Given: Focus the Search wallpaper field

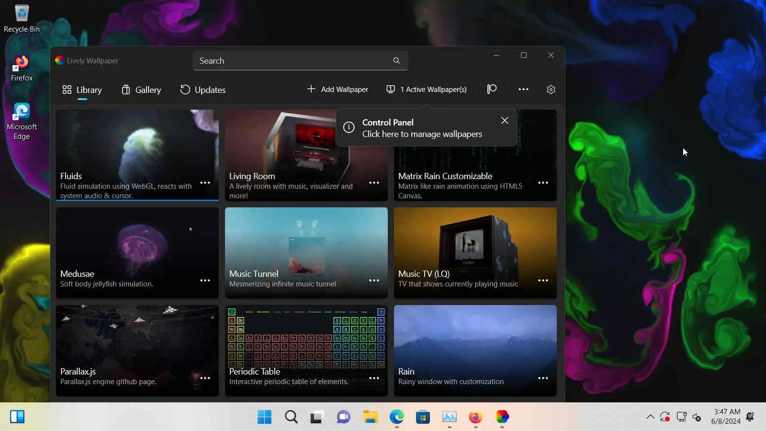Looking at the screenshot, I should (x=301, y=61).
